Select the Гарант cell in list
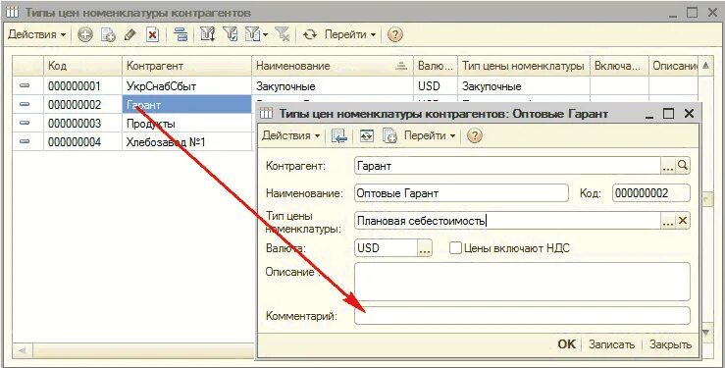725x368 pixels. (186, 104)
